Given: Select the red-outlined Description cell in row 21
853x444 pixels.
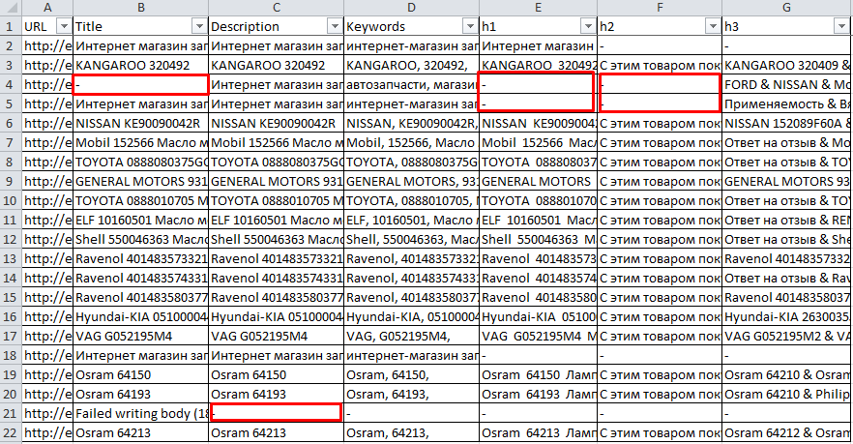Looking at the screenshot, I should tap(276, 413).
